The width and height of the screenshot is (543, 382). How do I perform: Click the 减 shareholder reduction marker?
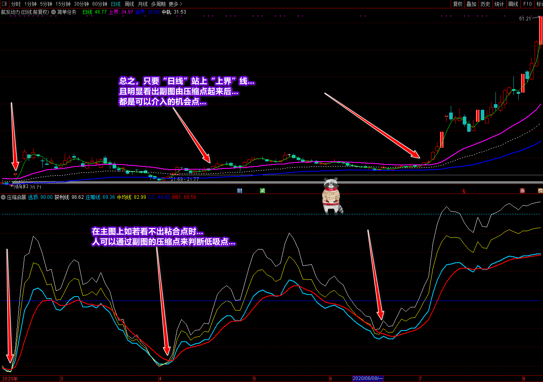coord(262,191)
